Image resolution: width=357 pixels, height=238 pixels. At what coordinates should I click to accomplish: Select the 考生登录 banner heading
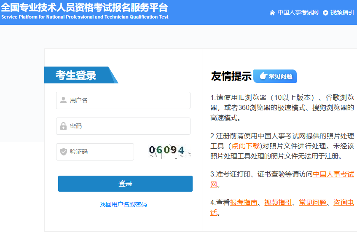[x=76, y=75]
